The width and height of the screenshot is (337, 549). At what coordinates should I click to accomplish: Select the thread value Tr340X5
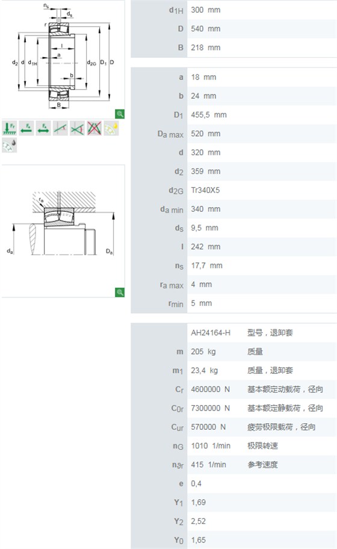coord(205,190)
